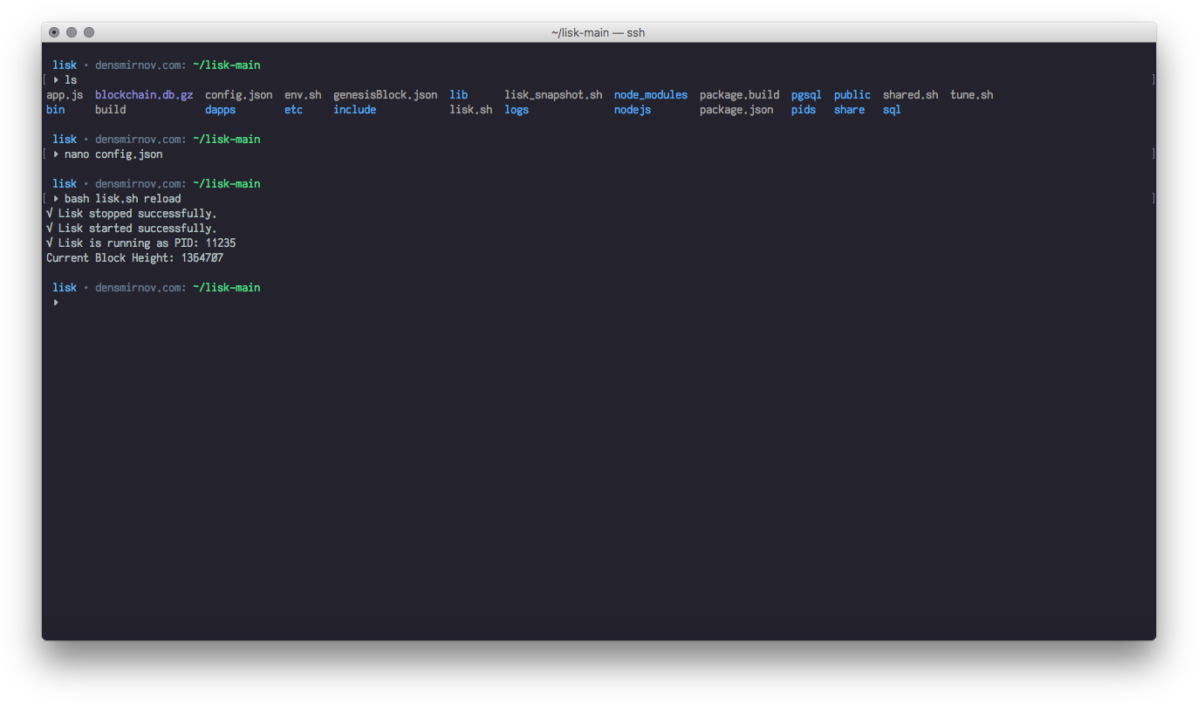The image size is (1198, 705).
Task: Close the ssh terminal window
Action: (x=54, y=32)
